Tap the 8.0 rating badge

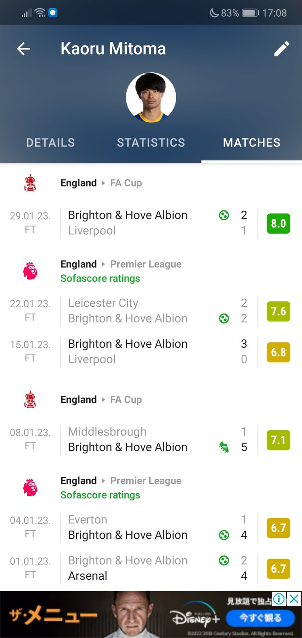tap(278, 223)
